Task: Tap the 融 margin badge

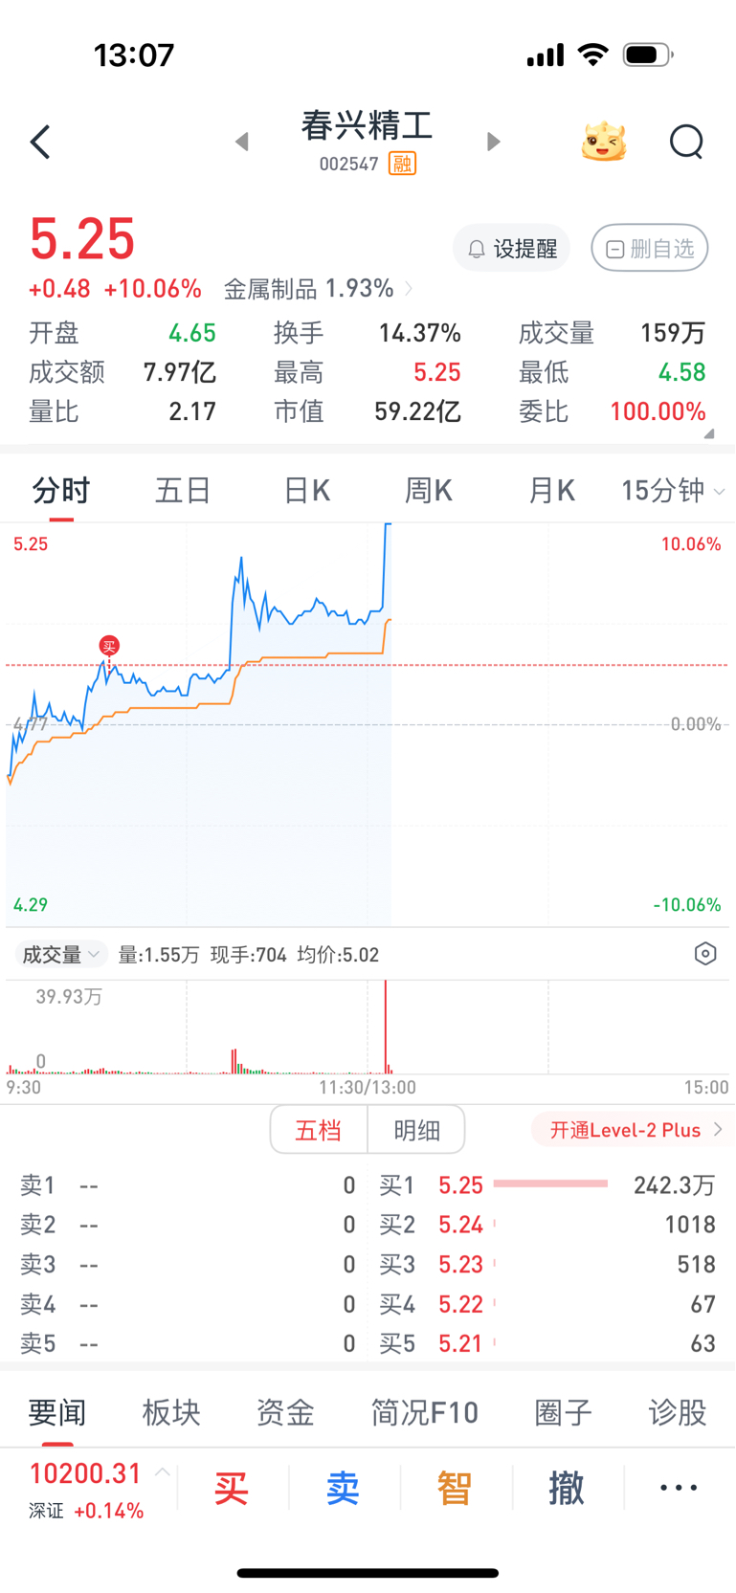Action: (x=402, y=164)
